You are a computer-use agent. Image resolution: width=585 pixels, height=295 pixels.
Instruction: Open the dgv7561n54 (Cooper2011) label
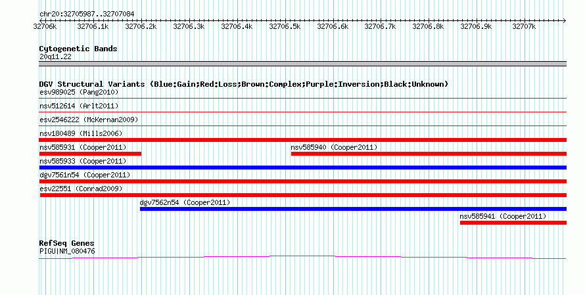click(x=85, y=175)
